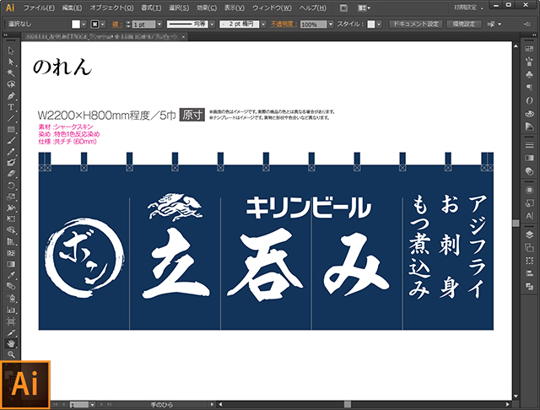Select the Pen tool

coord(11,95)
